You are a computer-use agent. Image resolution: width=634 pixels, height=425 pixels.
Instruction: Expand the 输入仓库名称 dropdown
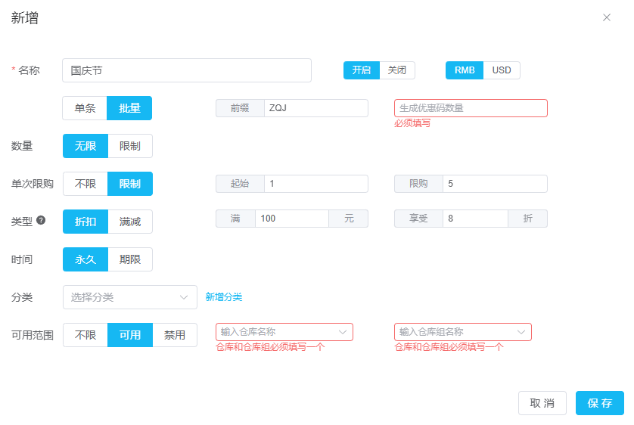284,332
